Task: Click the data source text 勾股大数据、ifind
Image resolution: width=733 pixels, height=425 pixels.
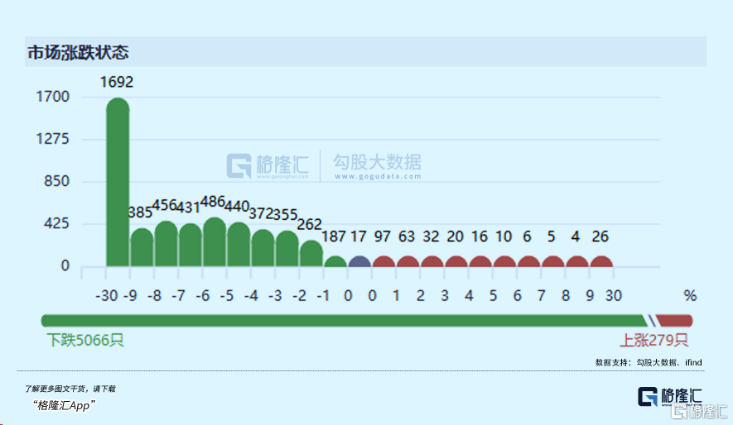Action: click(669, 362)
